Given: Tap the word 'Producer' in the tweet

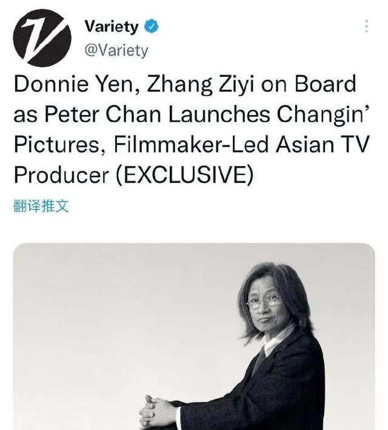Looking at the screenshot, I should (61, 175).
